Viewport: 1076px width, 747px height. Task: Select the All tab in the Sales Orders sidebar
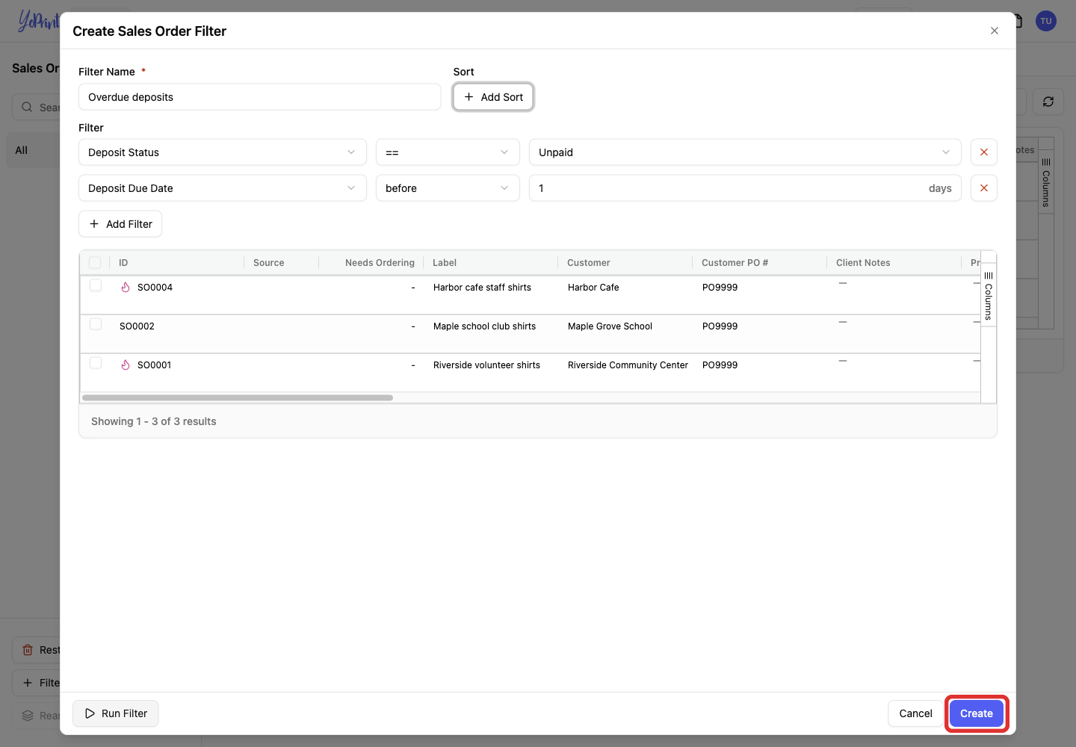(33, 150)
